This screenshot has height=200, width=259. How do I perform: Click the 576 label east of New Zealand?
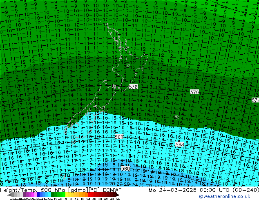[x=194, y=92]
